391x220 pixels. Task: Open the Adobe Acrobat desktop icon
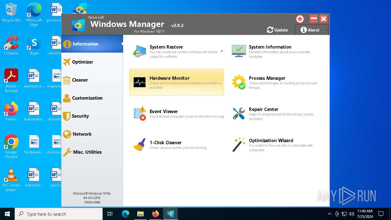11,81
